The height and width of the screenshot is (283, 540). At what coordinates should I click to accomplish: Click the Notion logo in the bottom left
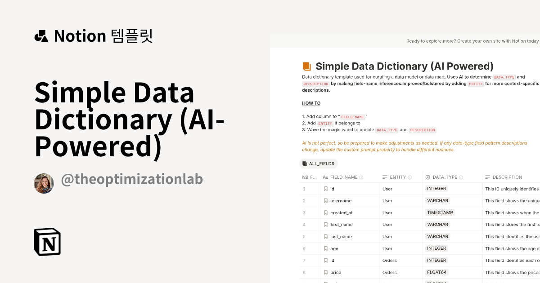[x=47, y=242]
